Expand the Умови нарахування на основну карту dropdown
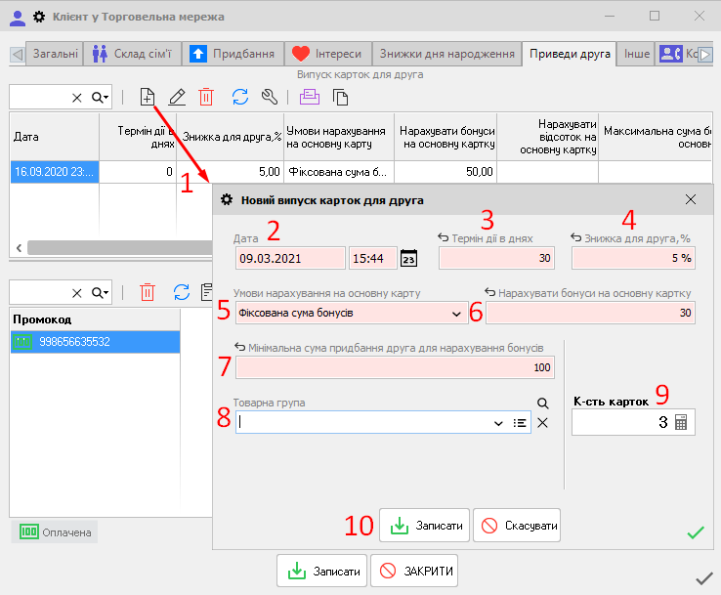 (x=456, y=314)
